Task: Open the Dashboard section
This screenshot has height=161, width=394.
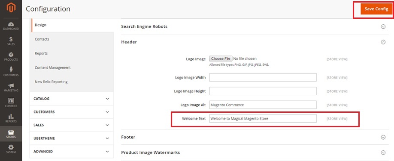Action: 11,26
